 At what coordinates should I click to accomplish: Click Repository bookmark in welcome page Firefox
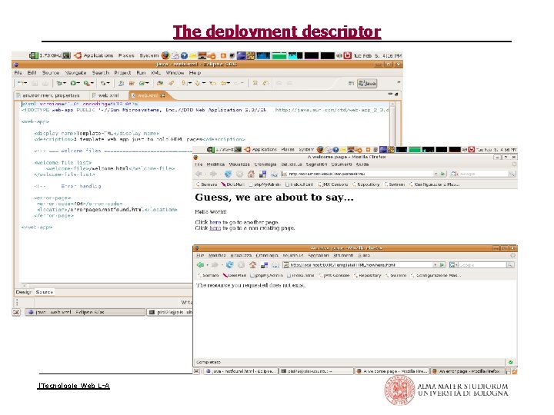pos(365,184)
